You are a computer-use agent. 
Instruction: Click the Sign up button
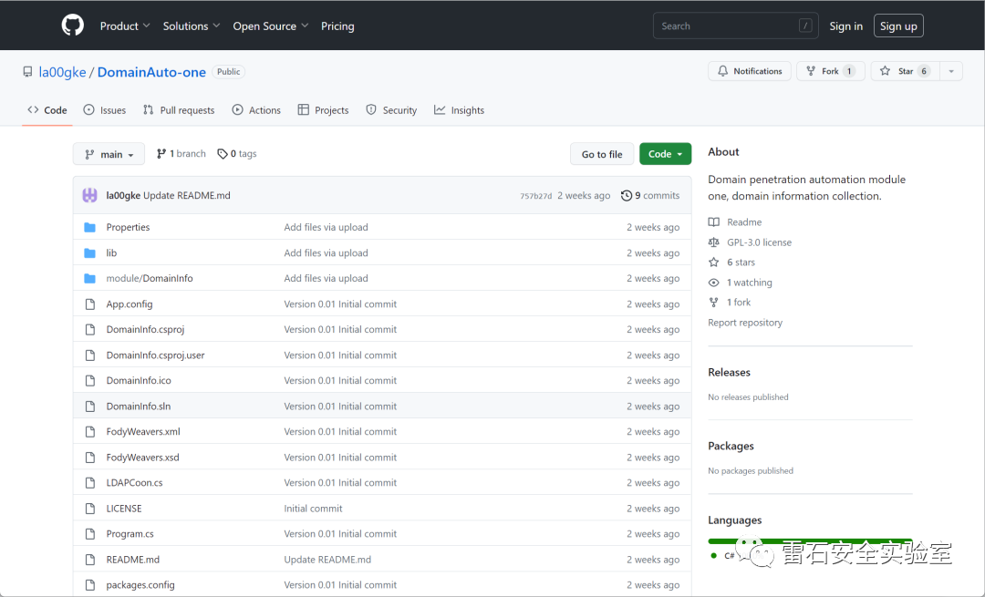coord(898,26)
